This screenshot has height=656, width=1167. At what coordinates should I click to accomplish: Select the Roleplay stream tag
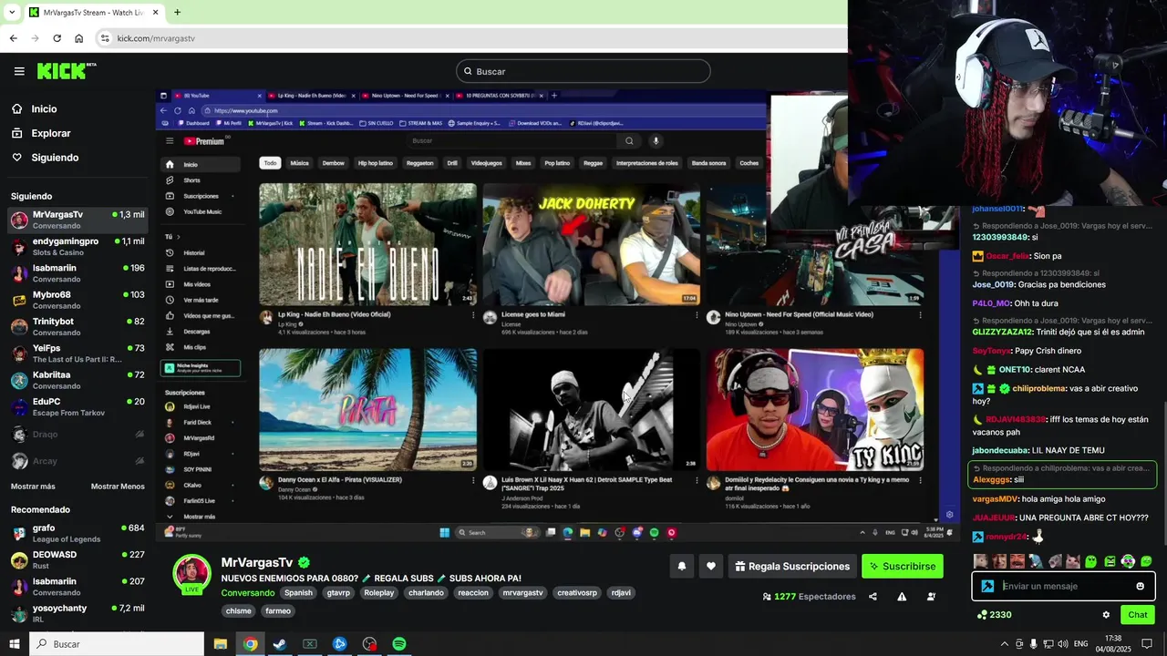tap(379, 592)
